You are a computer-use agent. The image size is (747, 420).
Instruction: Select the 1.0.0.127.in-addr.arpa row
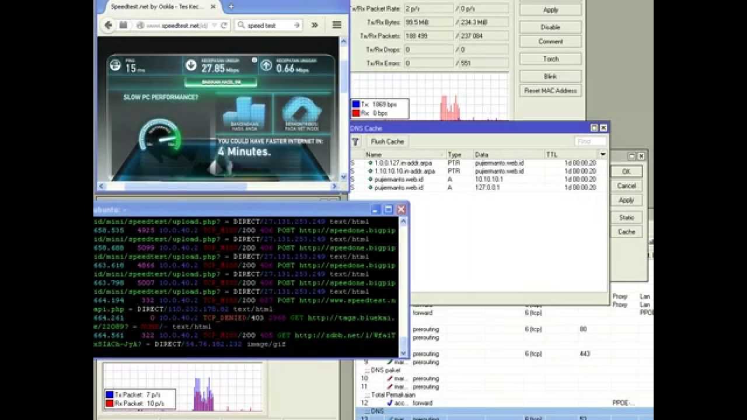[478, 163]
